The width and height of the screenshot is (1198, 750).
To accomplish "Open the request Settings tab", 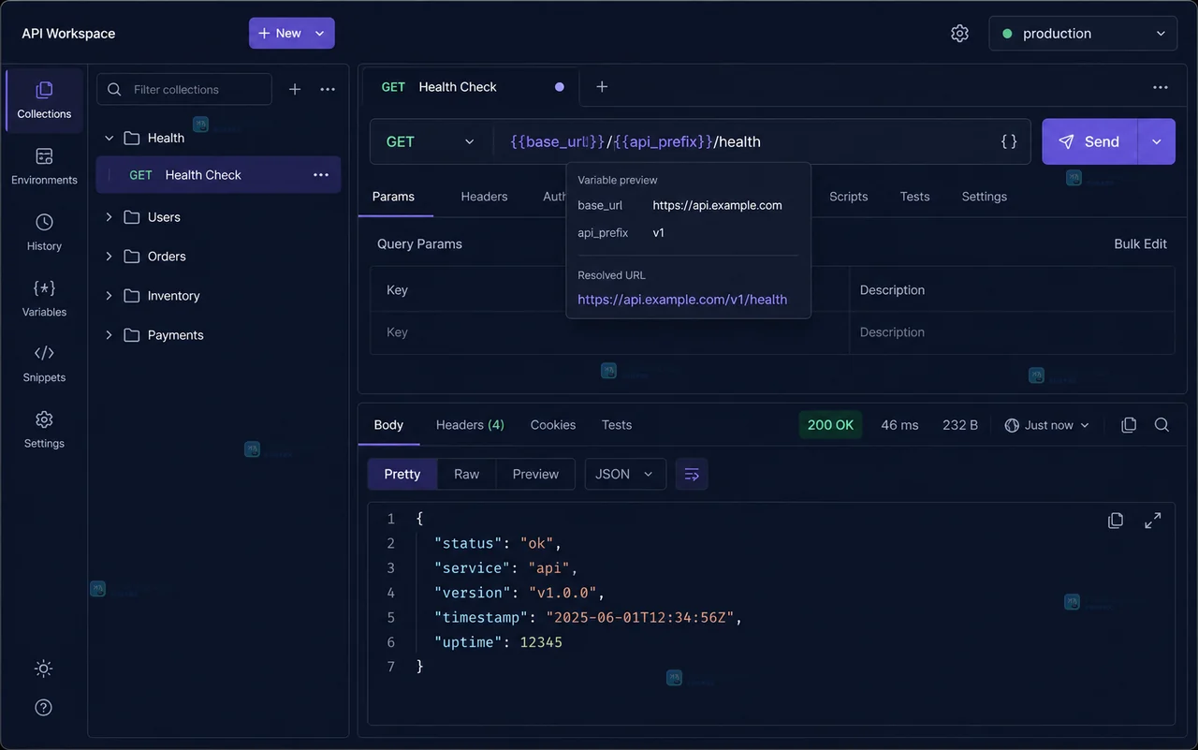I will (985, 197).
